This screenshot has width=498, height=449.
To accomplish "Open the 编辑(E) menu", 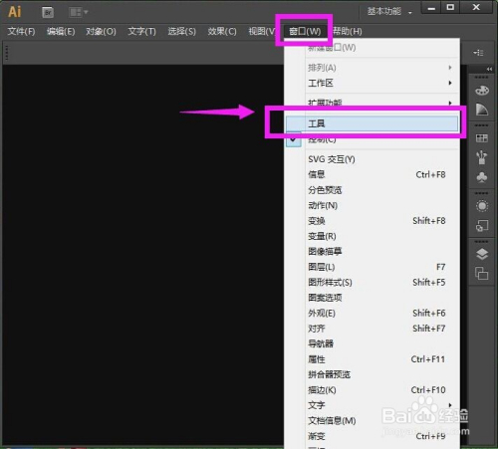I will pyautogui.click(x=61, y=32).
